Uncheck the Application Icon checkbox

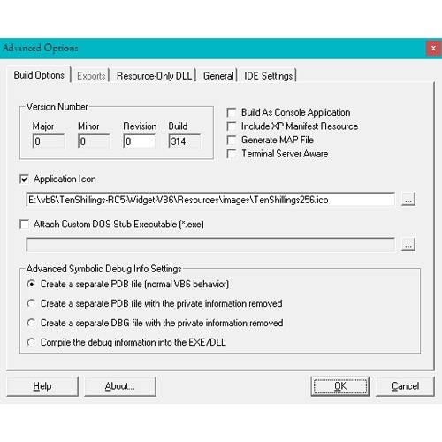coord(24,179)
